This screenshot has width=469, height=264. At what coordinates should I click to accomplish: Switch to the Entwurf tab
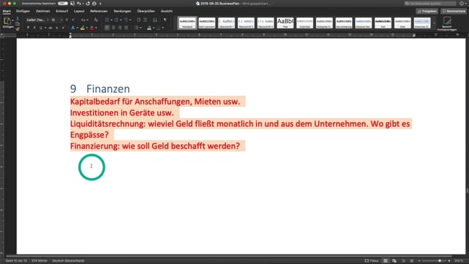tap(62, 11)
